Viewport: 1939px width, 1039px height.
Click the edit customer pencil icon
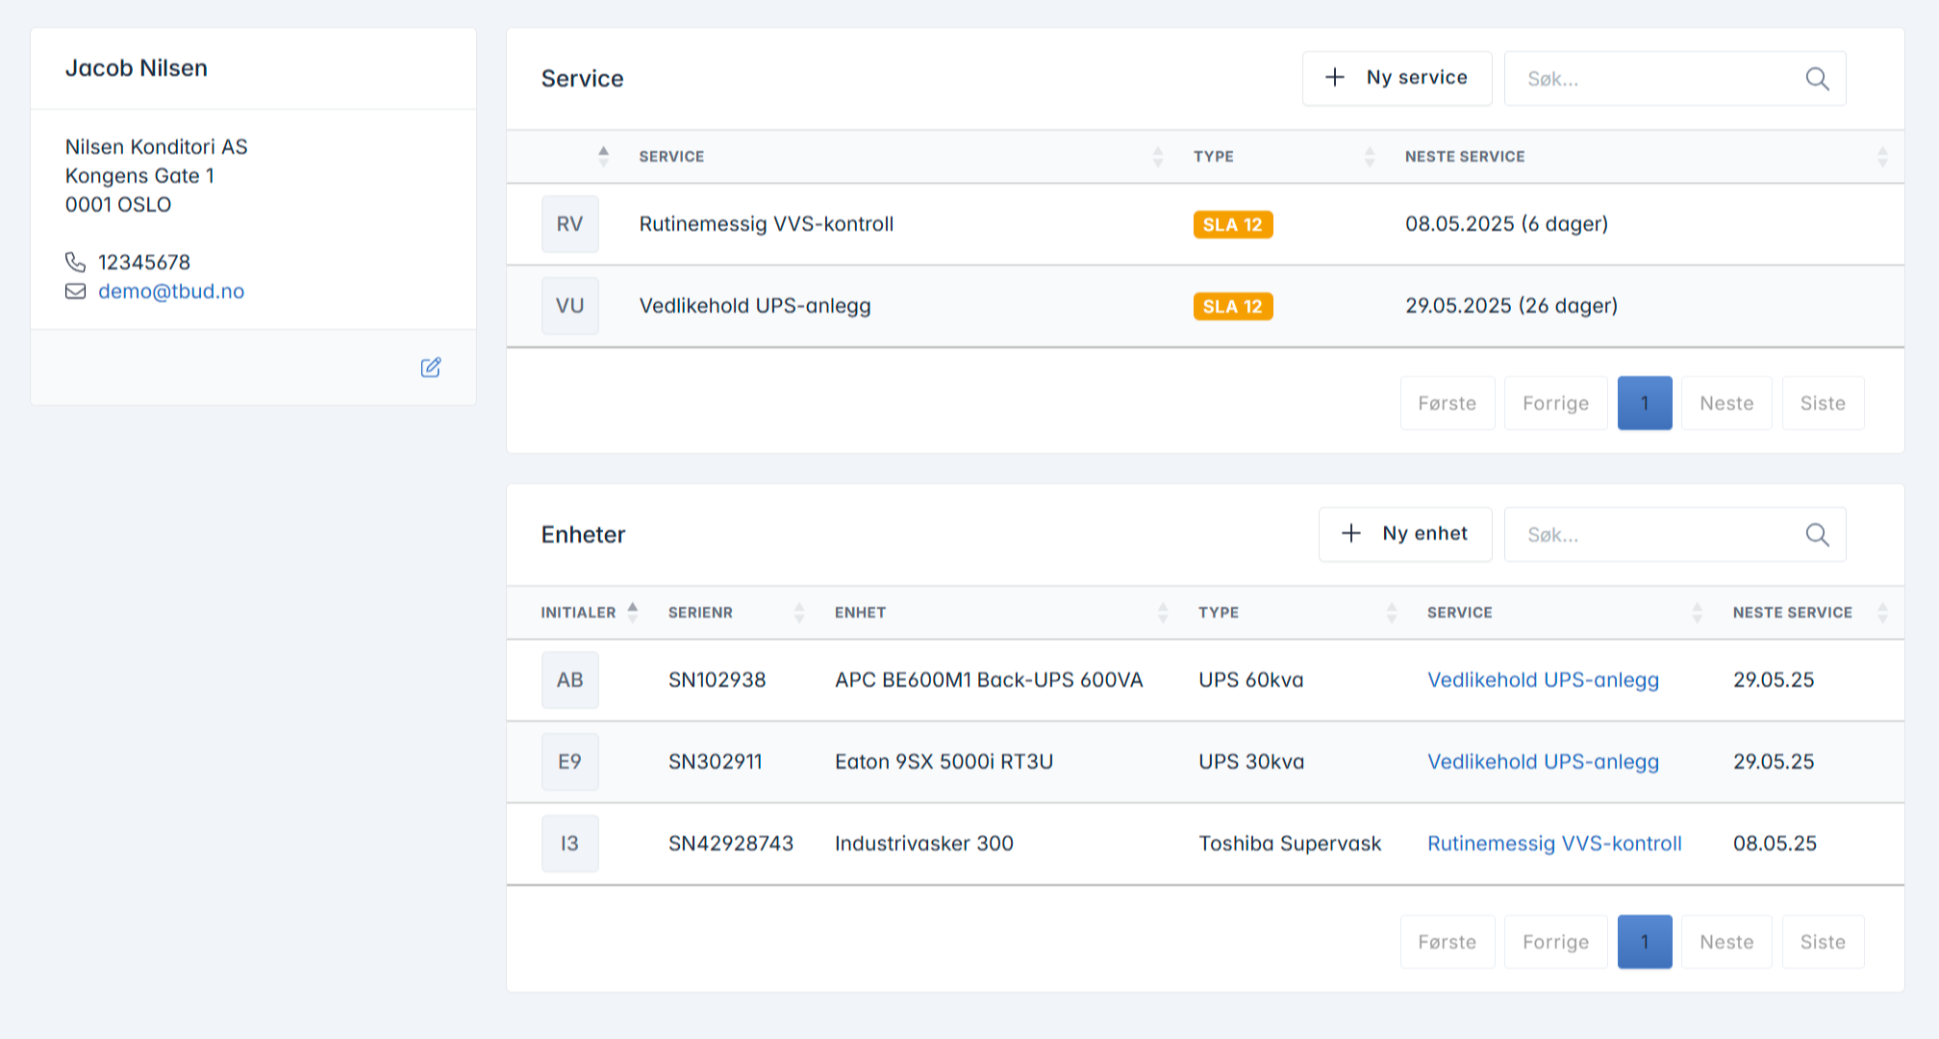431,367
